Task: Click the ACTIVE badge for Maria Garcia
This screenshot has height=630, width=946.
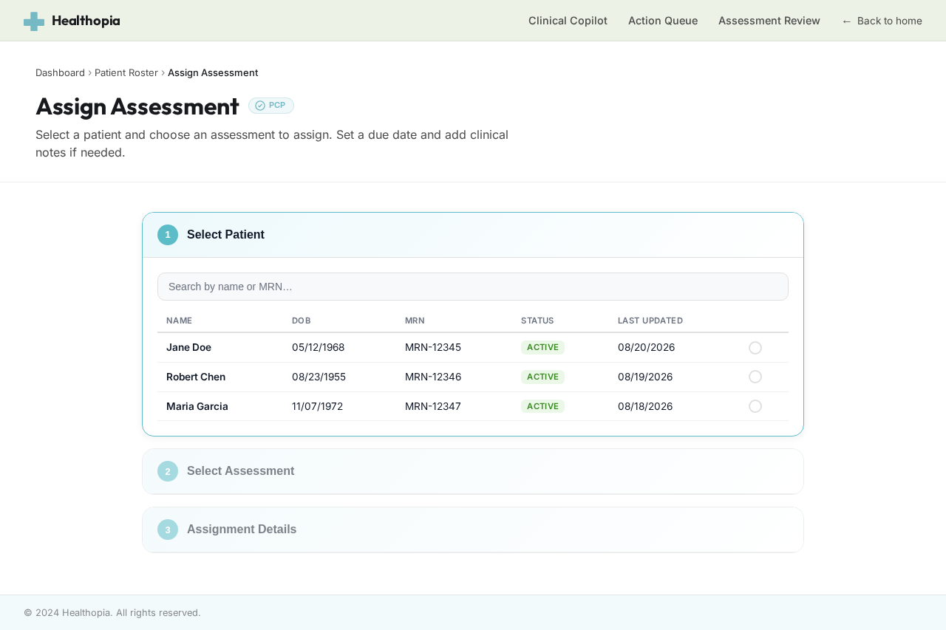Action: tap(542, 406)
